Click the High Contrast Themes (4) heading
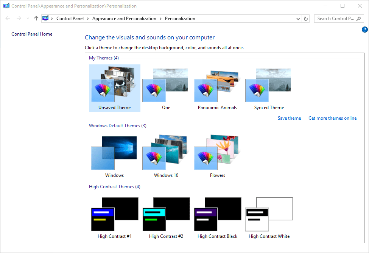This screenshot has height=253, width=369. 115,187
